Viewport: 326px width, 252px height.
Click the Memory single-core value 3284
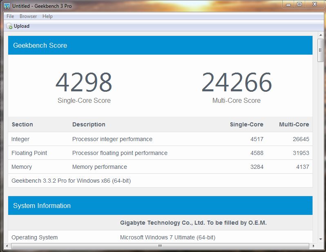pyautogui.click(x=257, y=167)
